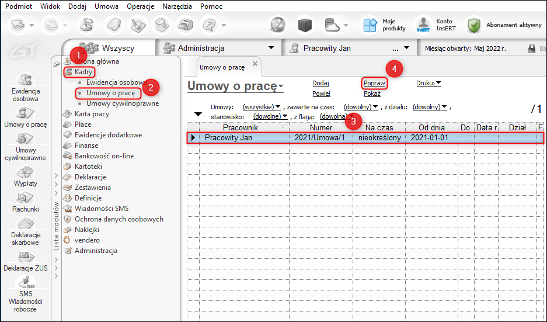This screenshot has width=547, height=322.
Task: Open Karta pracy in the module tree
Action: point(92,114)
